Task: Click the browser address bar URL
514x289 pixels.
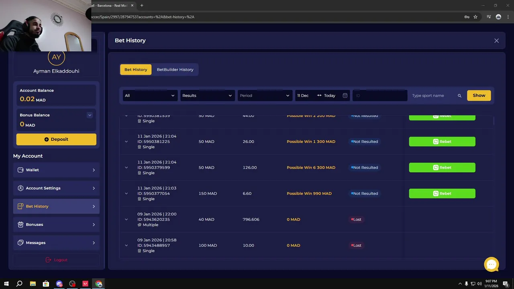Action: click(x=143, y=17)
